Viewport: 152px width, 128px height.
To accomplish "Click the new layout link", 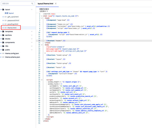I will coord(9,13).
